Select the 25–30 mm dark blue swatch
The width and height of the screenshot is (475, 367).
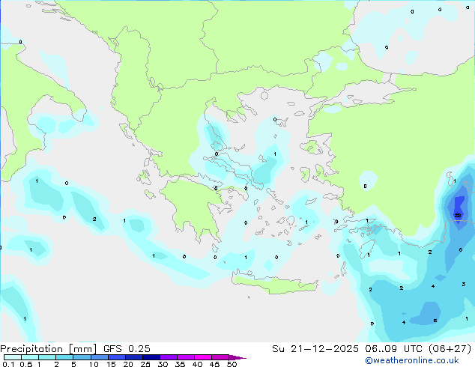(x=151, y=357)
